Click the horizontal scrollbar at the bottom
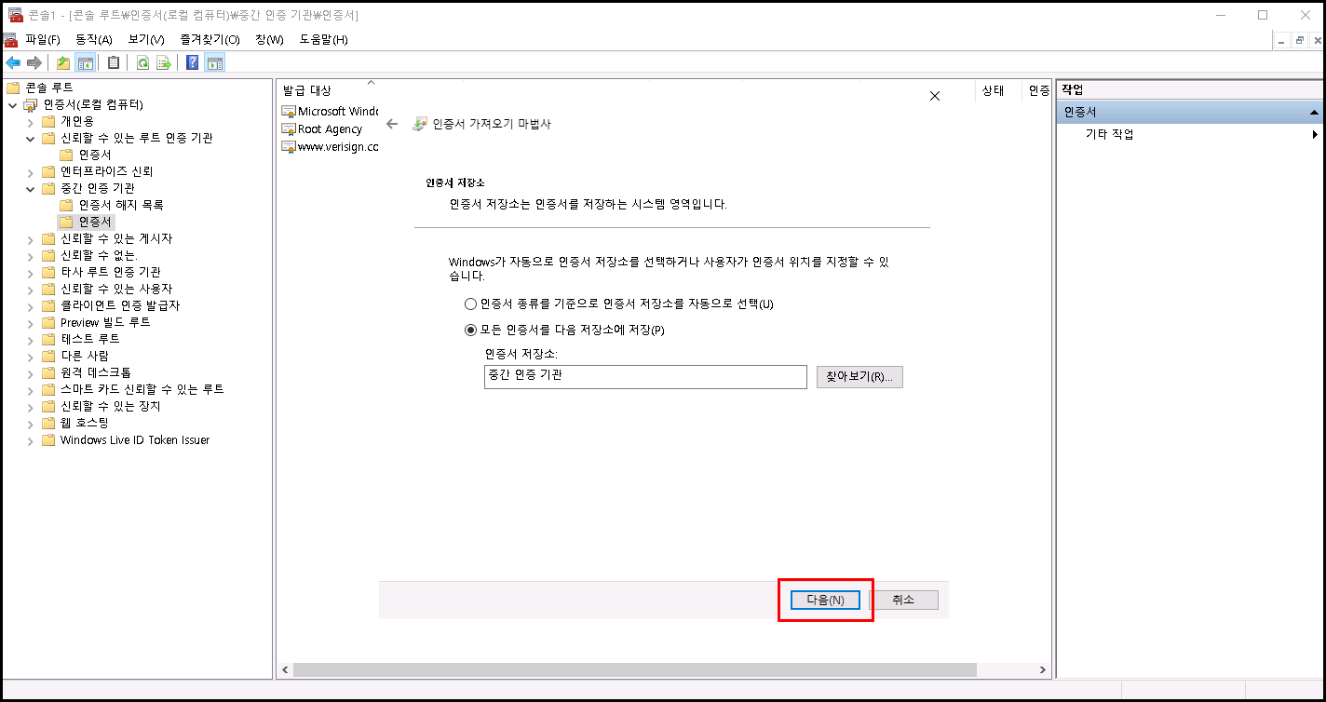1326x702 pixels. click(x=633, y=669)
